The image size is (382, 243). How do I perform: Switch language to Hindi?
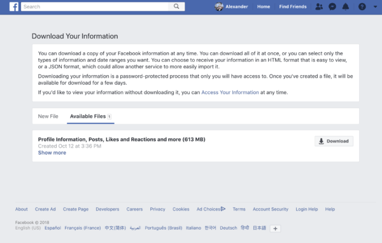(245, 228)
